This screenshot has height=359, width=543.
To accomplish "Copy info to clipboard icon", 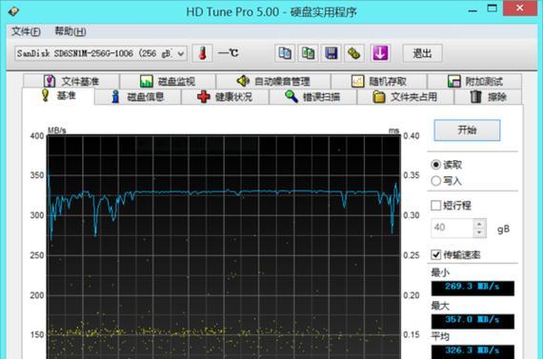I will click(x=285, y=53).
